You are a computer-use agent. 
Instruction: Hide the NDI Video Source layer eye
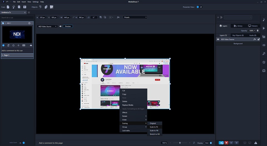tap(218, 39)
